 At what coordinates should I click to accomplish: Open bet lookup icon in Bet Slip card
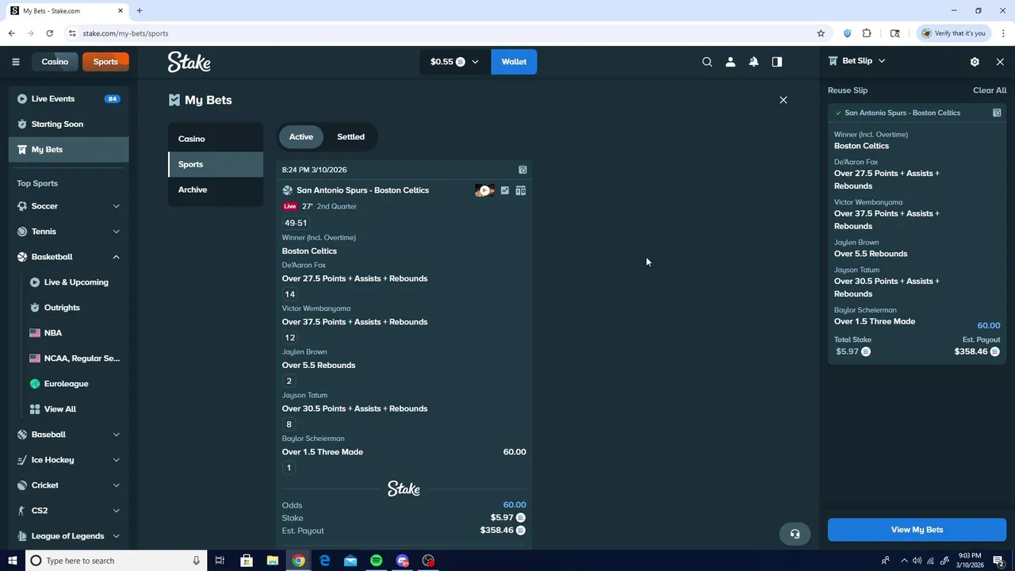pos(997,113)
